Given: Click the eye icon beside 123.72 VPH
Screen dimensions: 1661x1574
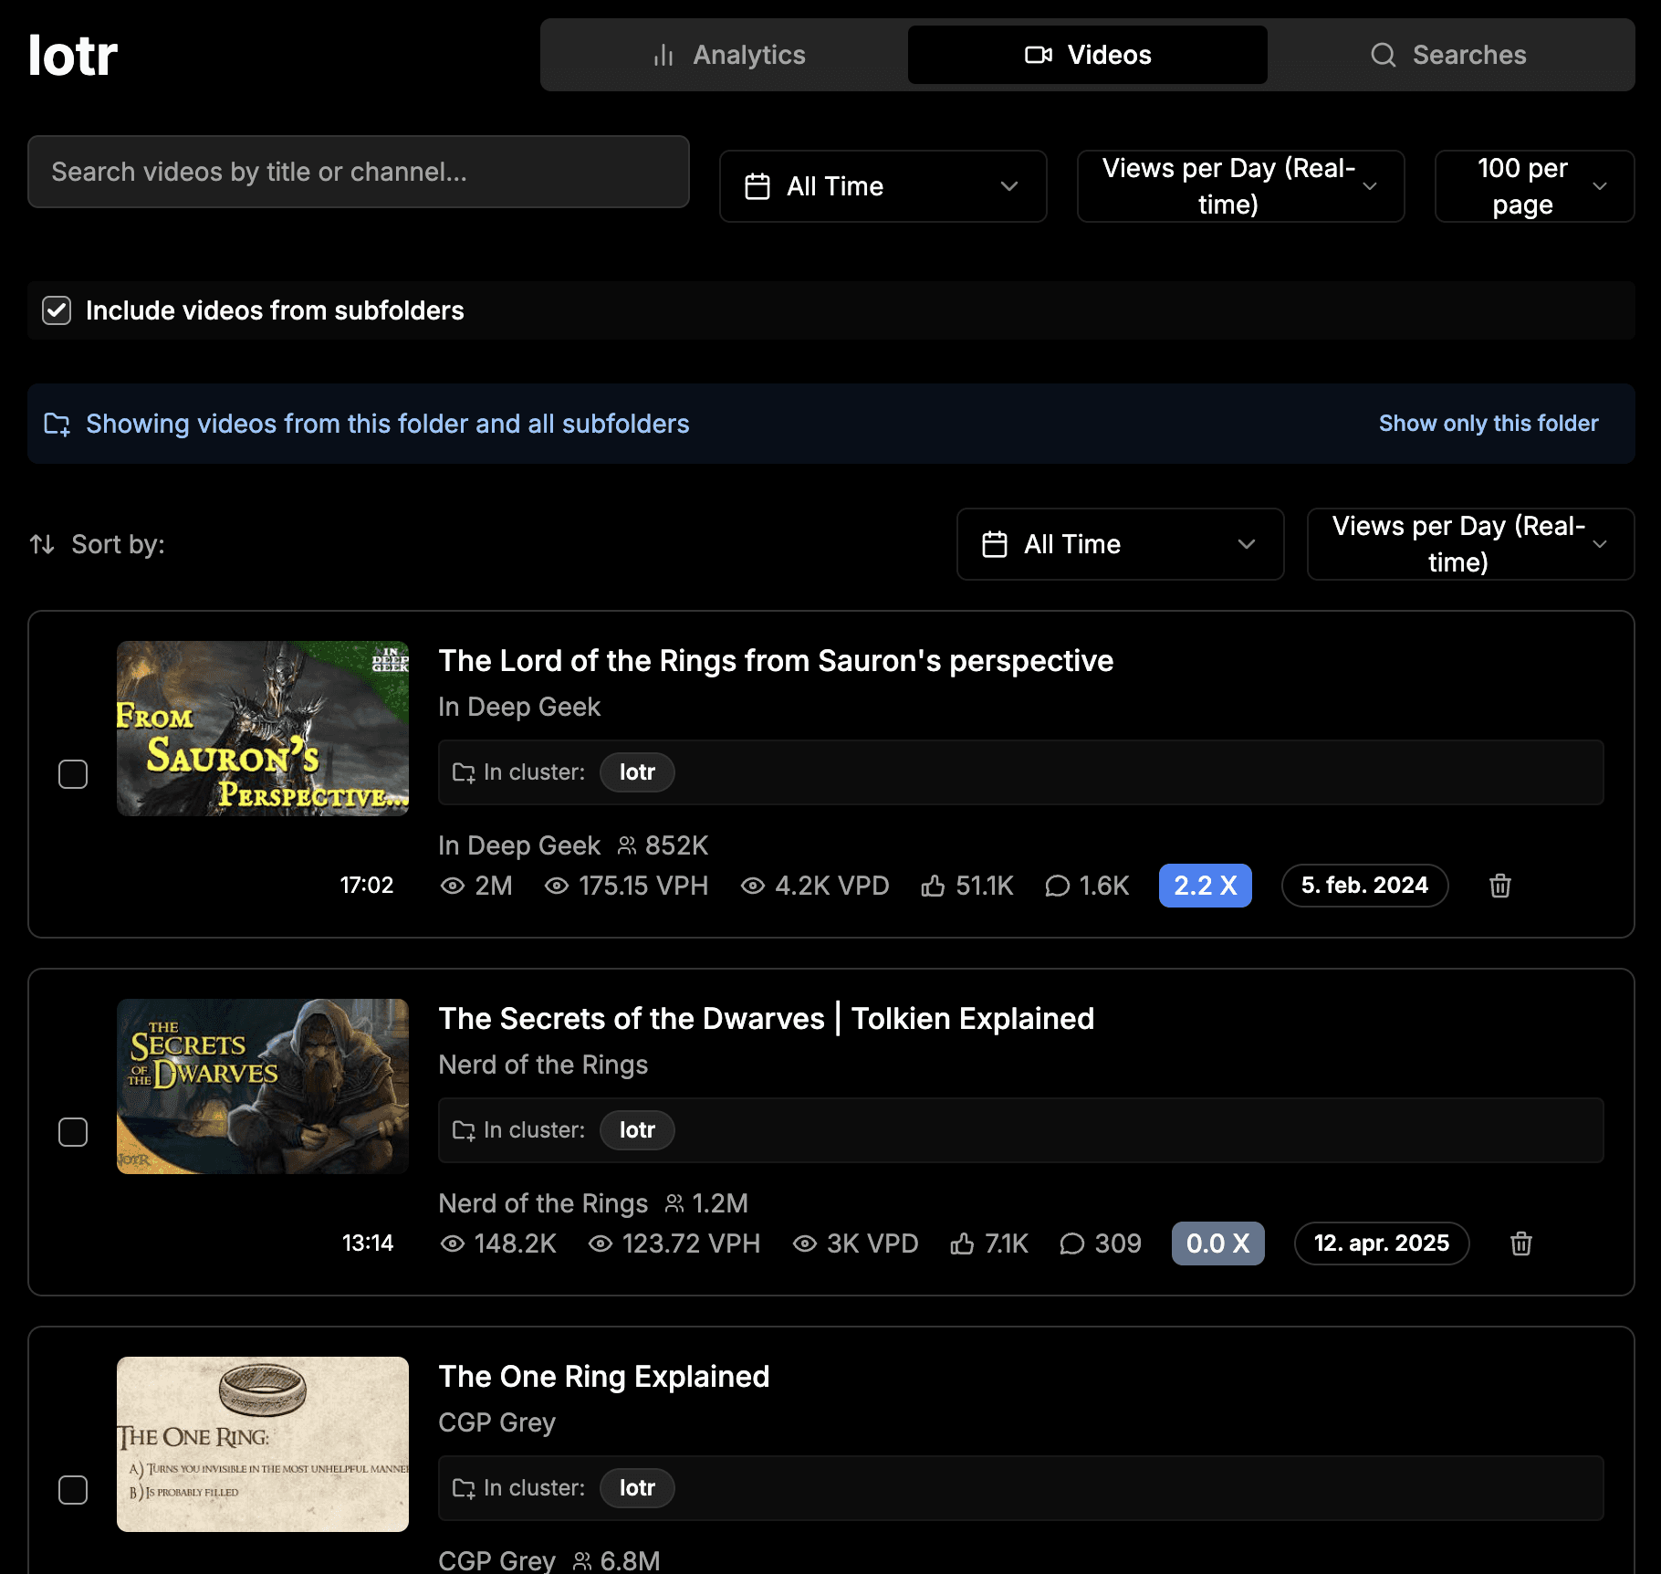Looking at the screenshot, I should pos(600,1243).
